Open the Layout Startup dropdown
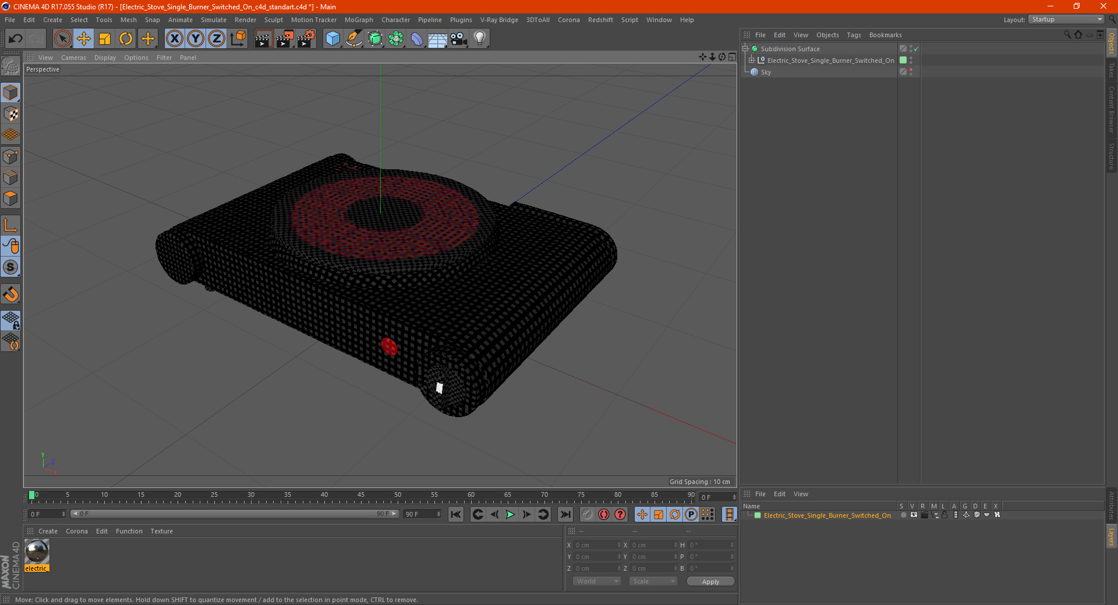This screenshot has height=605, width=1118. coord(1067,19)
